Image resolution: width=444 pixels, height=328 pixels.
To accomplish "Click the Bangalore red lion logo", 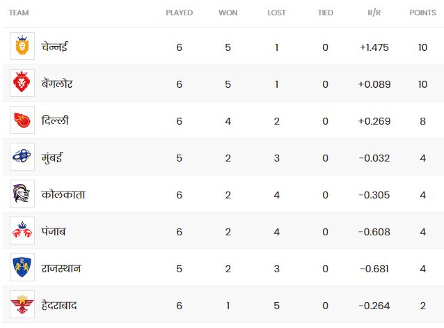I will (22, 84).
